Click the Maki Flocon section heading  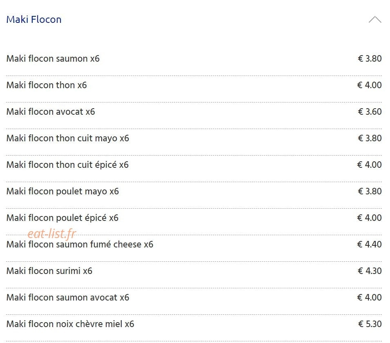(34, 20)
